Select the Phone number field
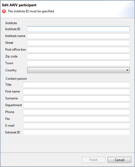Screen dimensions: 135x167 76,112
